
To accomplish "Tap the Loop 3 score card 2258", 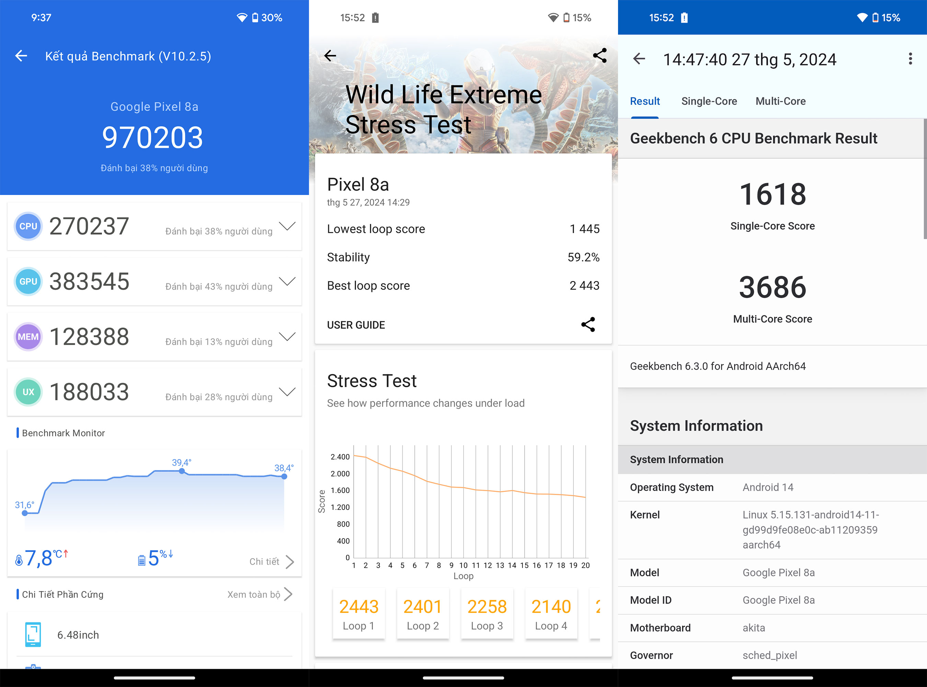I will pos(487,613).
